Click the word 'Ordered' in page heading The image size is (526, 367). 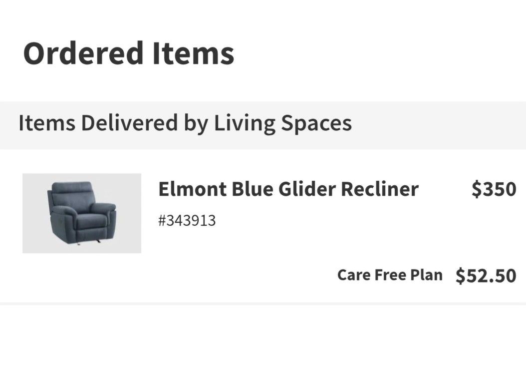point(83,53)
